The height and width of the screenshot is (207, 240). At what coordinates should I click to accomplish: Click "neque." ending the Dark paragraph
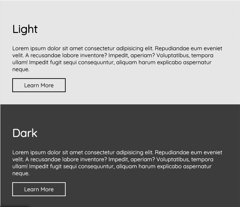click(21, 173)
